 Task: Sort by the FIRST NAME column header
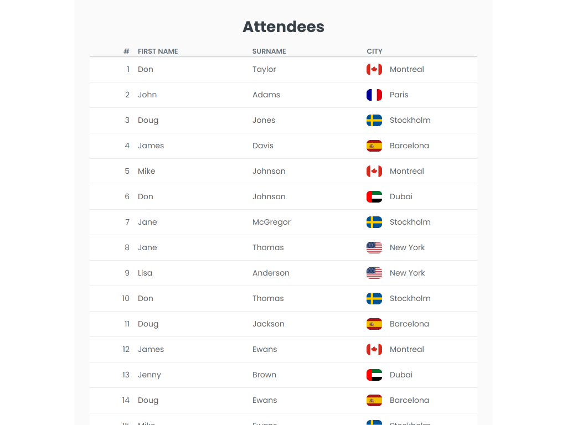(158, 51)
